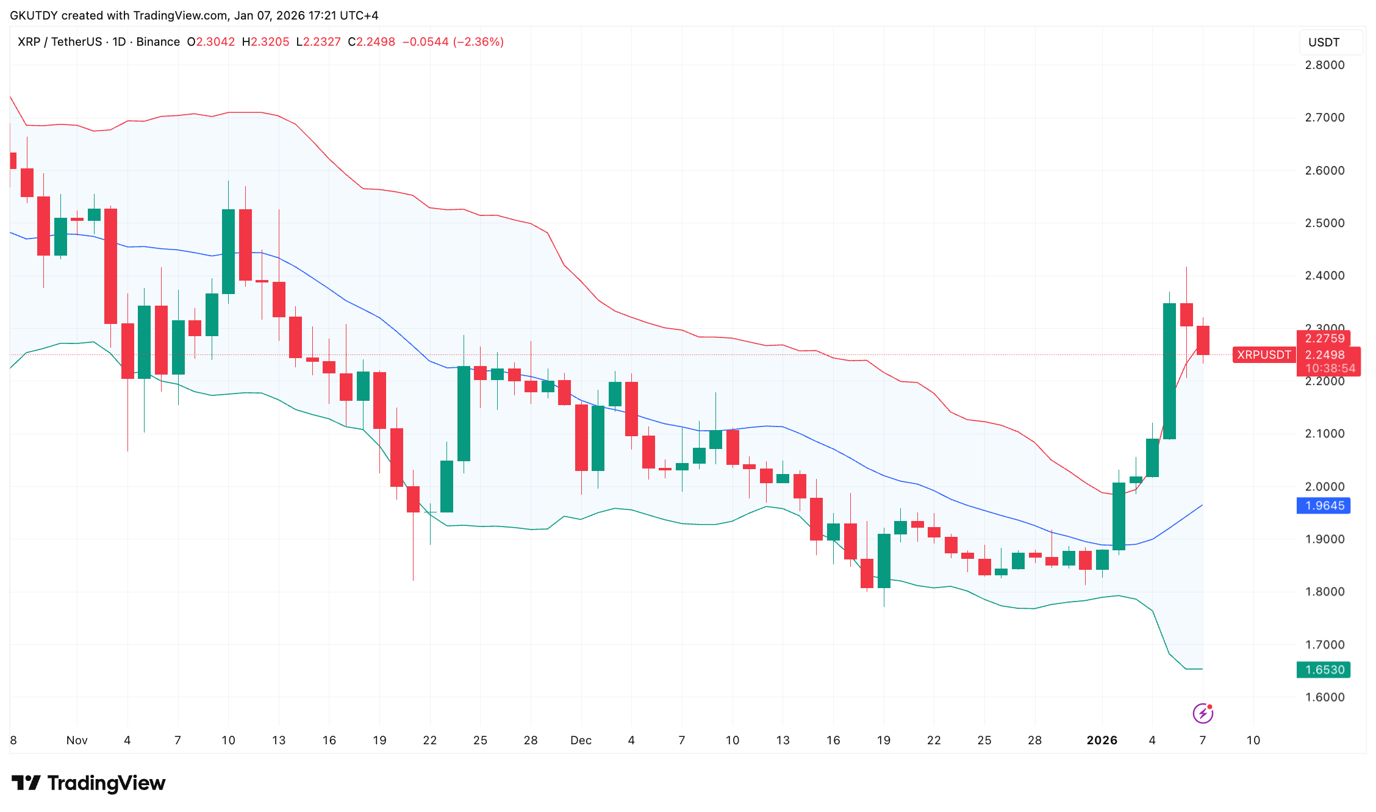Click the GKUTDY created with TradingView.com text

pos(193,15)
